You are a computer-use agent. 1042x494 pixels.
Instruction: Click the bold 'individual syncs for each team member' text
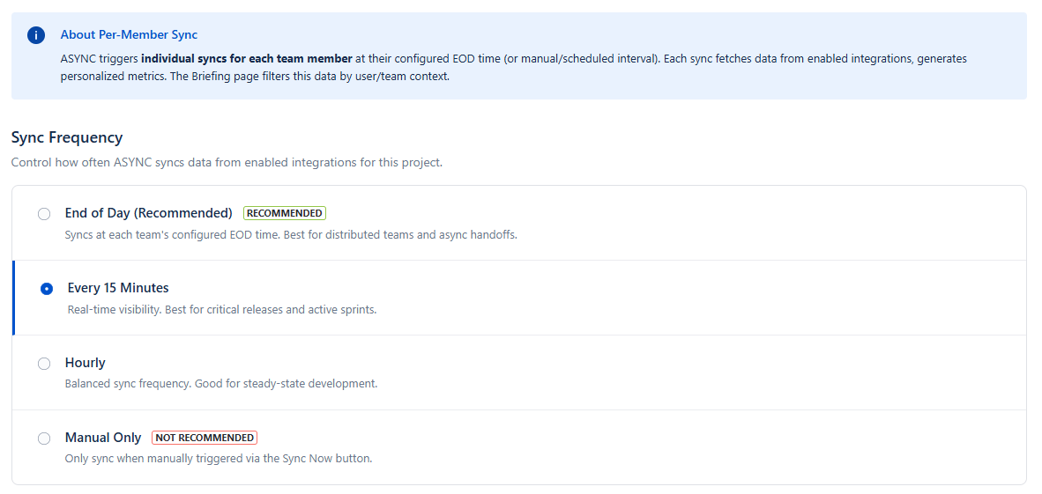[247, 59]
